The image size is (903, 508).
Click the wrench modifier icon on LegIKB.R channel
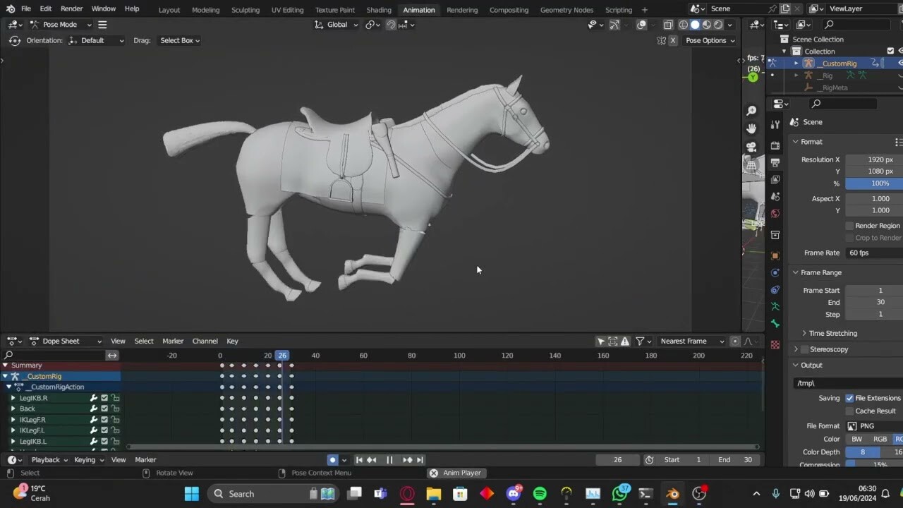click(94, 398)
